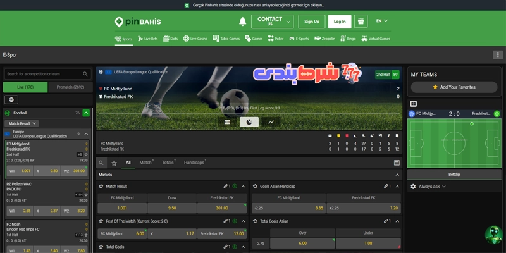
Task: Open the match statistics pie chart view
Action: (249, 122)
